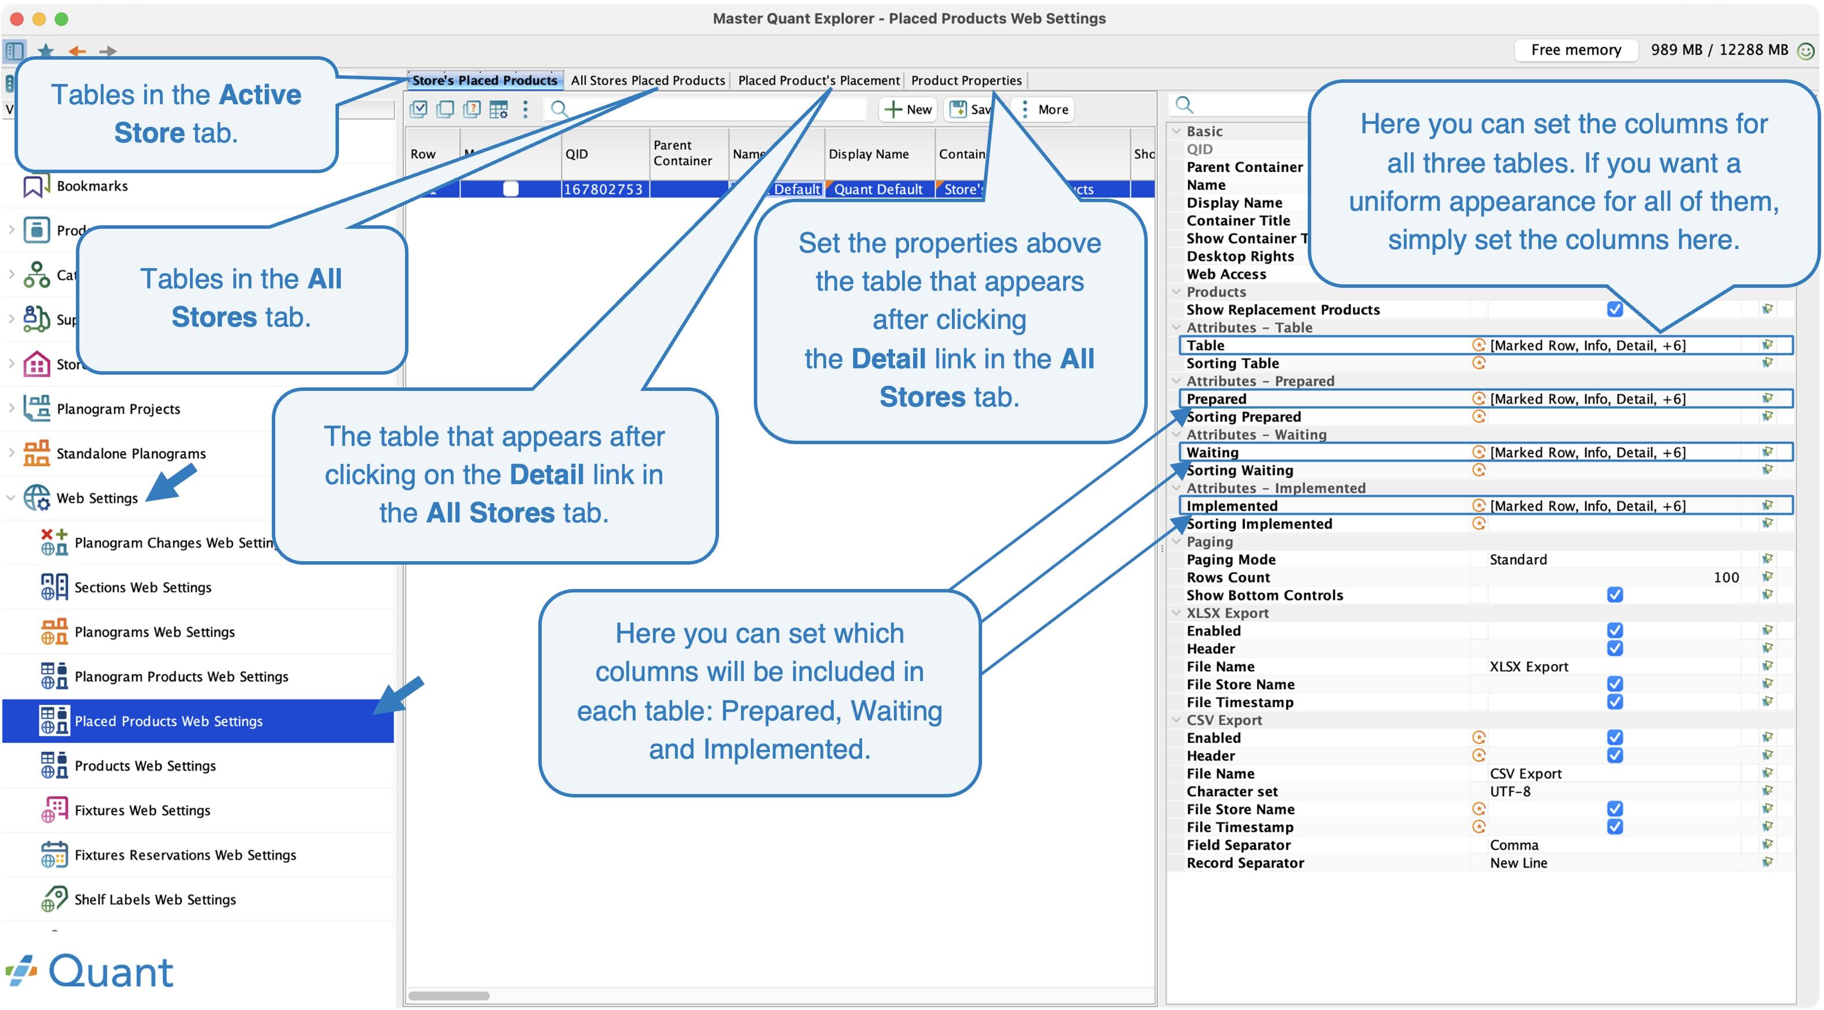Toggle CSV Export File Timestamp checkbox
1824x1010 pixels.
(x=1615, y=828)
